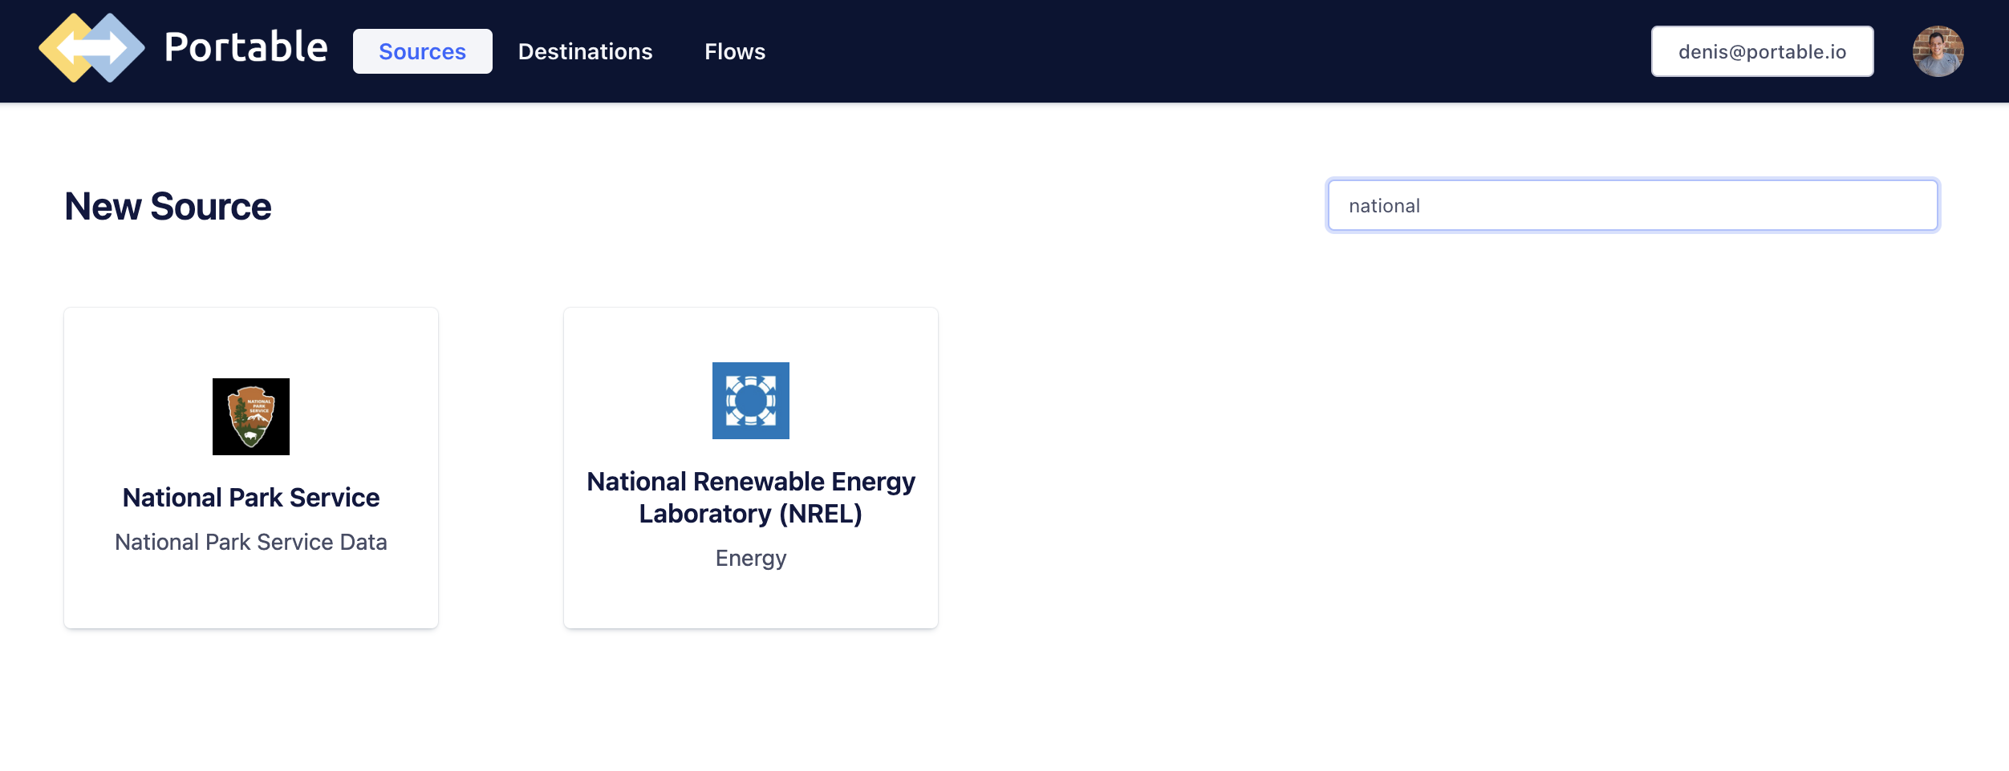Click the white double-headed arrow in the logo
The image size is (2009, 771).
point(91,49)
